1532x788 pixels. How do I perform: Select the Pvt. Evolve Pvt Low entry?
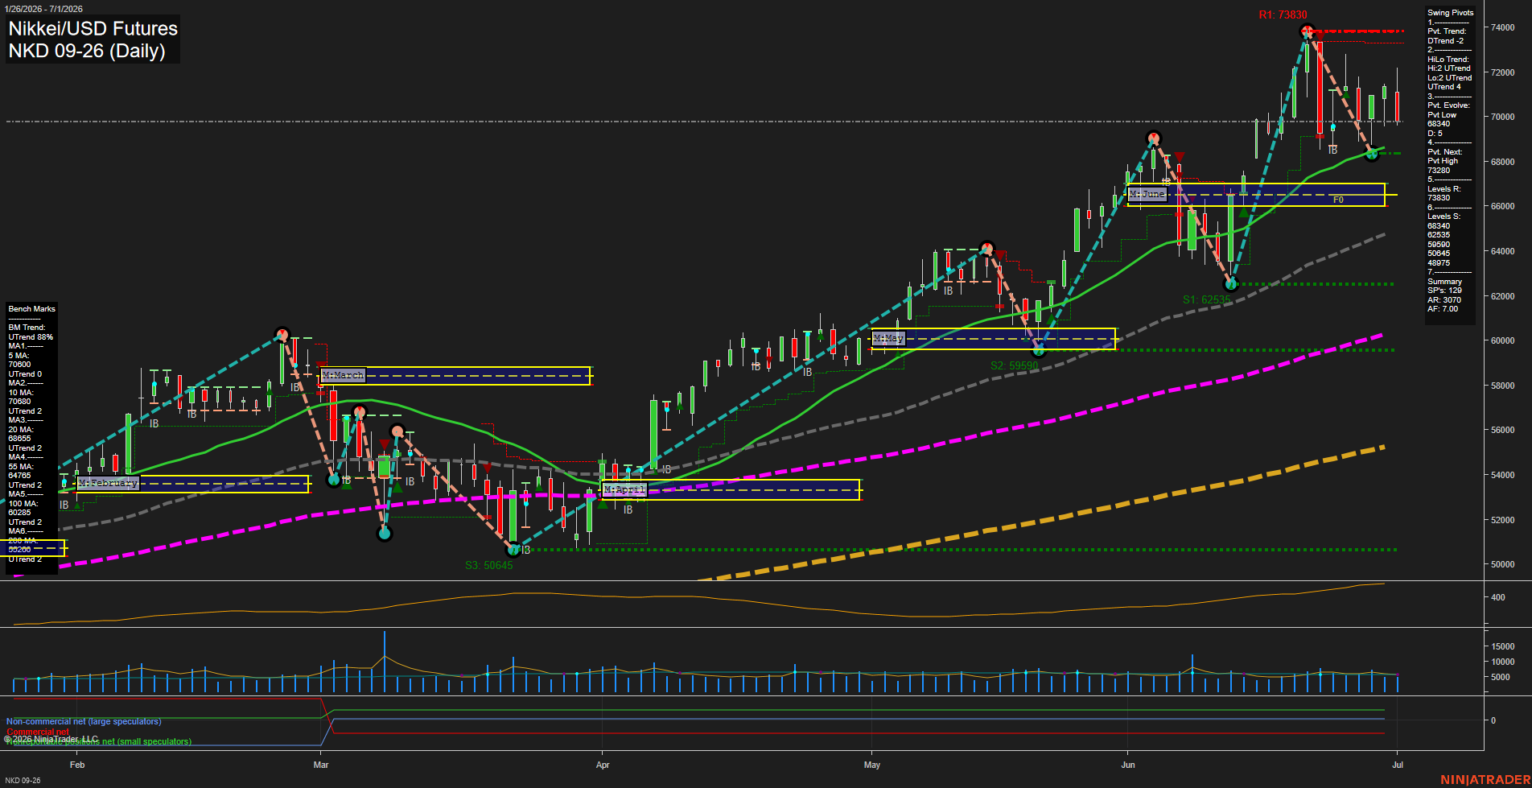point(1449,119)
